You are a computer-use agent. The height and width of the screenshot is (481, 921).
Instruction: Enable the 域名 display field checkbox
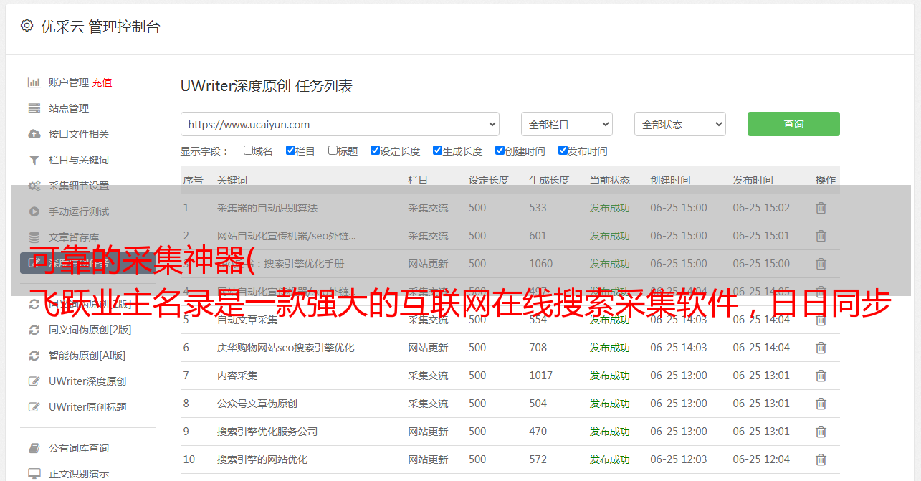coord(248,151)
